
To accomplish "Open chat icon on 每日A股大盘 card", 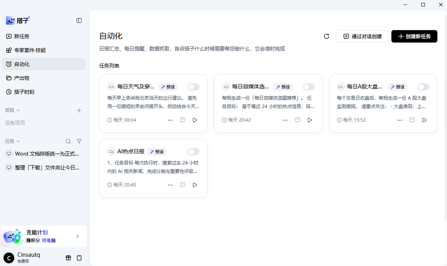I will [412, 120].
